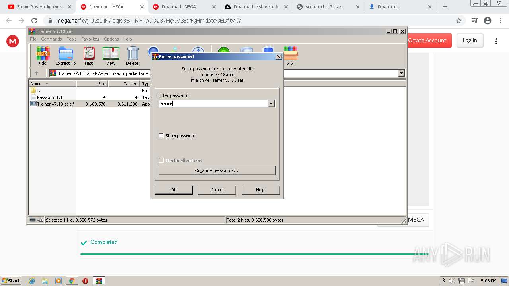Click the View toolbar icon

coord(111,56)
